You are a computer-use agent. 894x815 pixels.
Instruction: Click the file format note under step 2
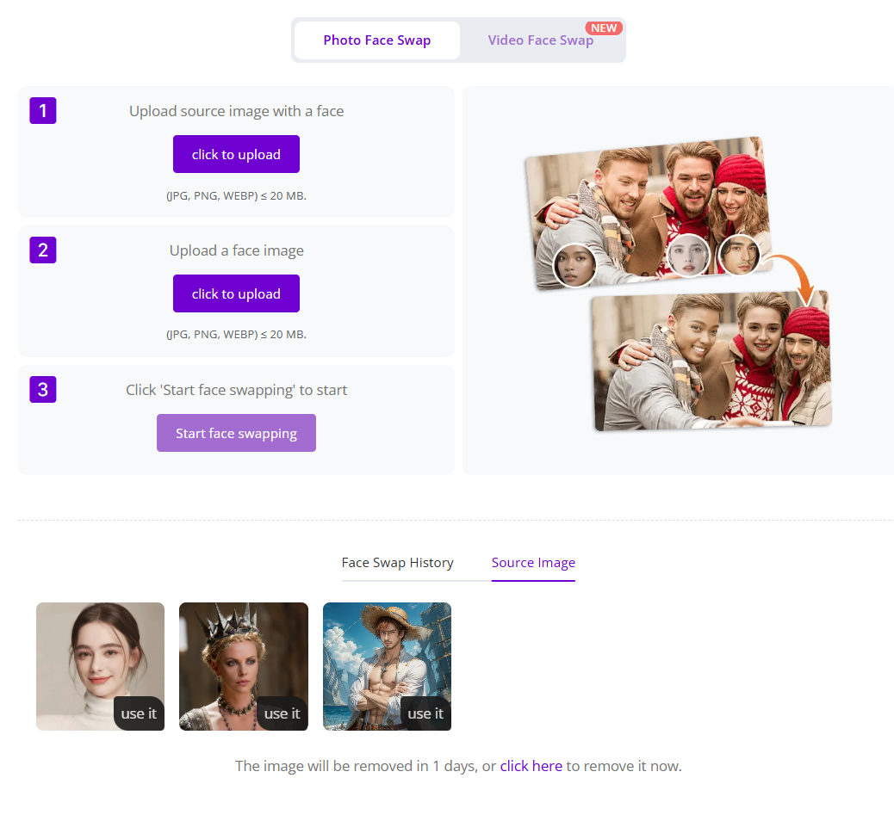point(236,334)
